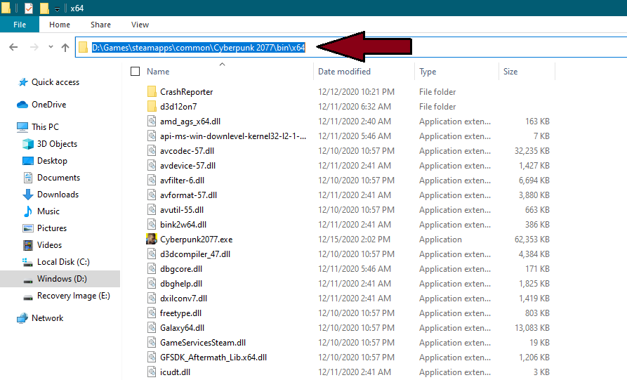Click the bink2w64.dll file icon
Screen dimensions: 627x380
(x=152, y=224)
